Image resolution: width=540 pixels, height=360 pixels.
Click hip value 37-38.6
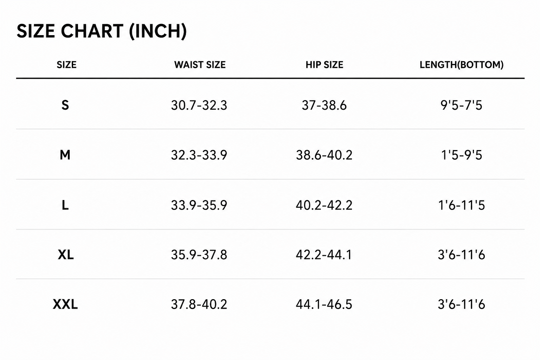pyautogui.click(x=324, y=105)
